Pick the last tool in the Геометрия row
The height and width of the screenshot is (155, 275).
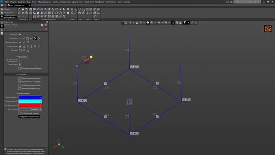pyautogui.click(x=39, y=38)
